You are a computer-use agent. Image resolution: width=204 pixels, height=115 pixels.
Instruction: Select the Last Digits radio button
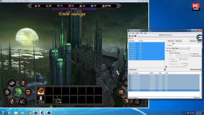point(182,65)
